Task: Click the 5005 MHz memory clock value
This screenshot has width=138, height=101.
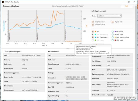Action: point(30,90)
